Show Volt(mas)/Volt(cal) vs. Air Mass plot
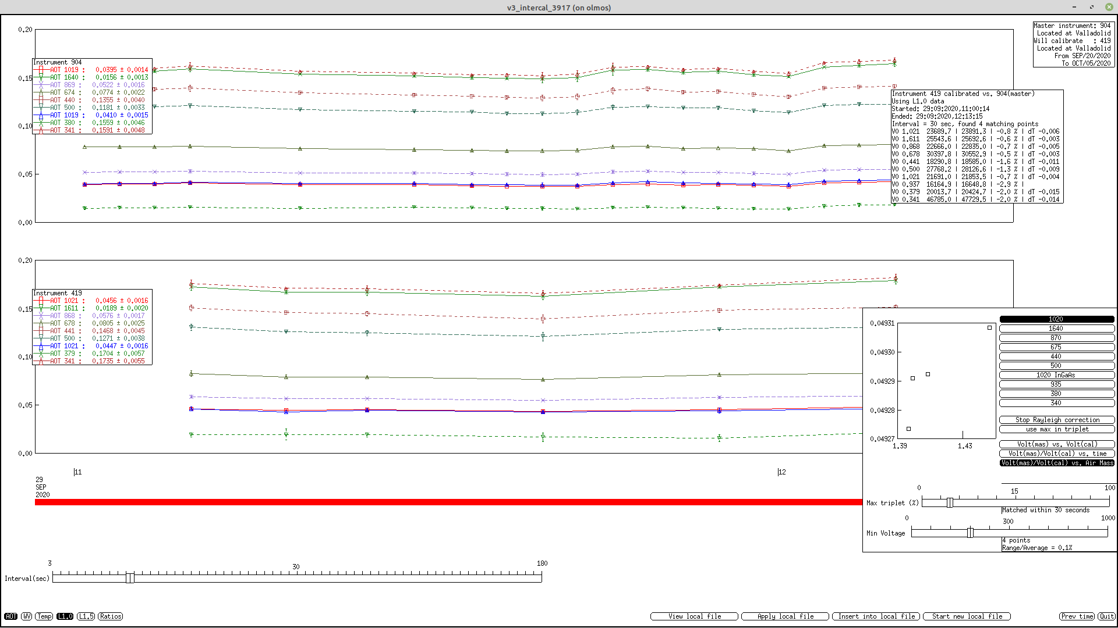This screenshot has height=628, width=1118. click(x=1056, y=463)
